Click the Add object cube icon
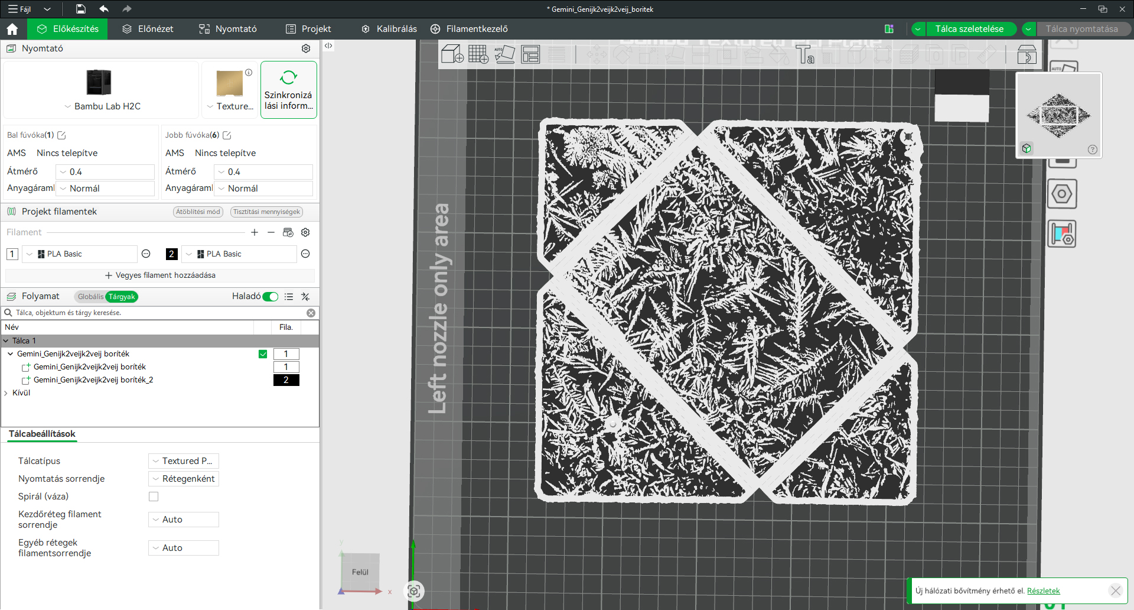This screenshot has height=610, width=1134. [452, 54]
